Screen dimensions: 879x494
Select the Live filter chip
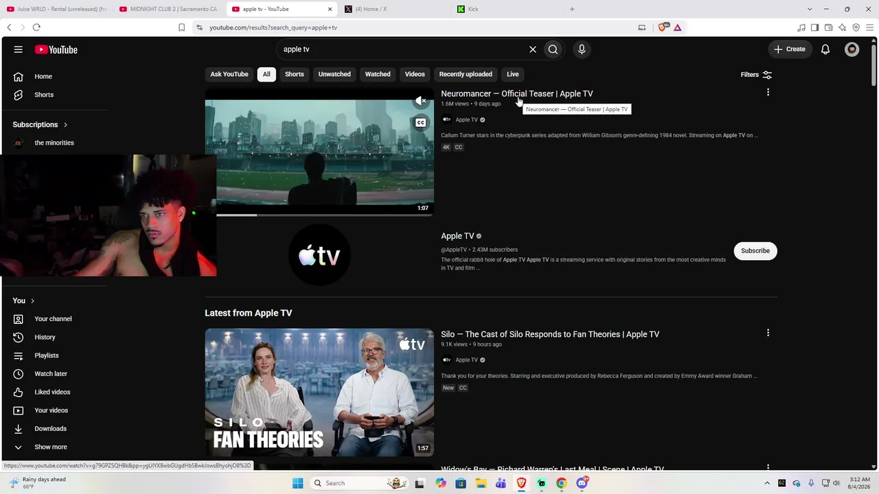pos(513,74)
